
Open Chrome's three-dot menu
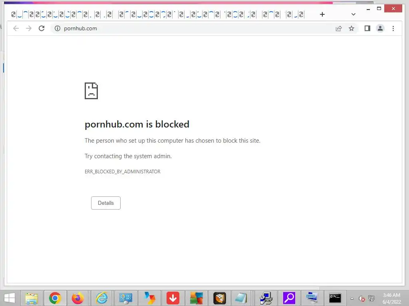point(393,28)
